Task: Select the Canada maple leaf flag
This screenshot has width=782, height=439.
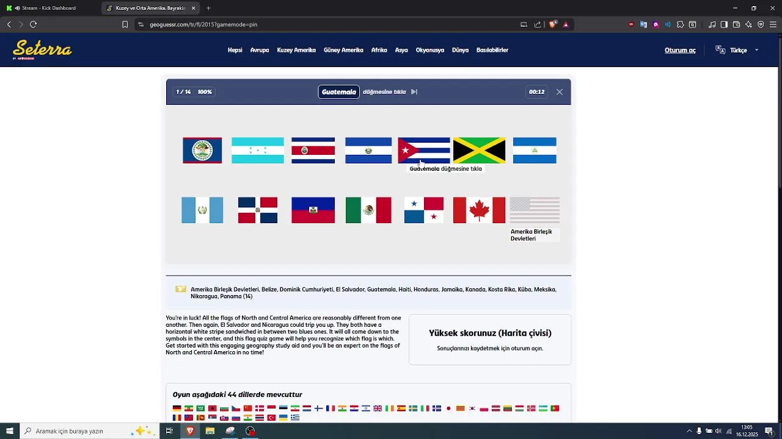Action: point(480,210)
